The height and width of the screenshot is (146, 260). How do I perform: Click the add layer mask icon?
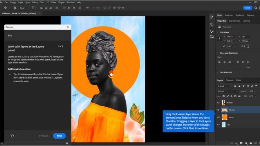click(x=241, y=143)
